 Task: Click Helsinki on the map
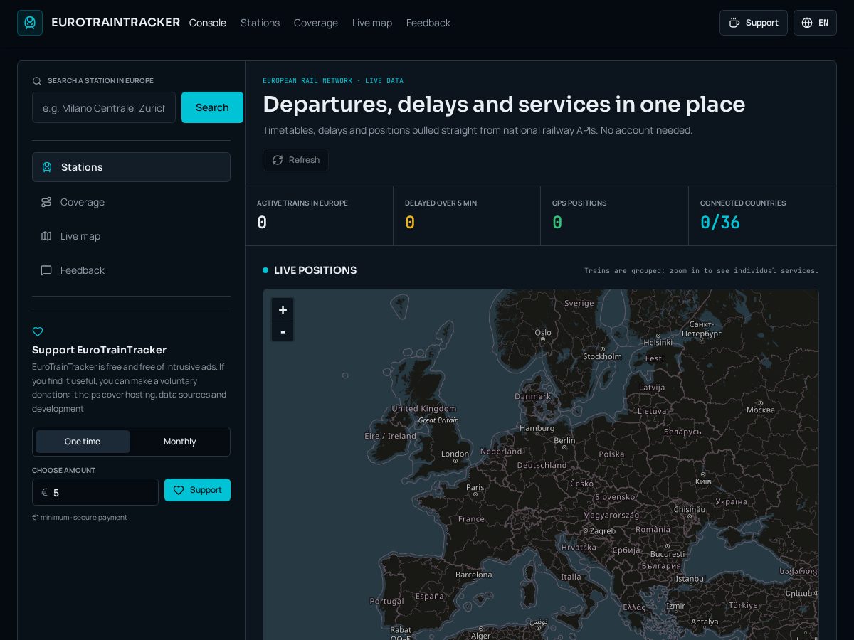(x=658, y=342)
